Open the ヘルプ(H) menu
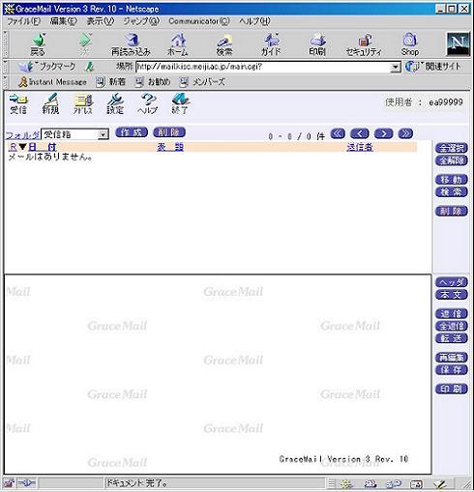The width and height of the screenshot is (474, 492). point(254,21)
